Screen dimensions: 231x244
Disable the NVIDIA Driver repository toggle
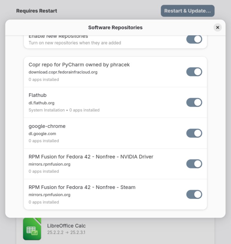tap(194, 164)
